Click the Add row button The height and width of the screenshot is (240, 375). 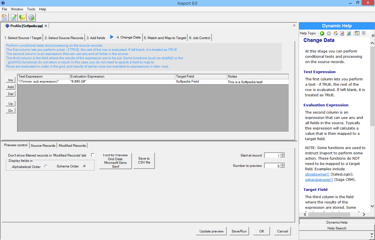pos(11,87)
